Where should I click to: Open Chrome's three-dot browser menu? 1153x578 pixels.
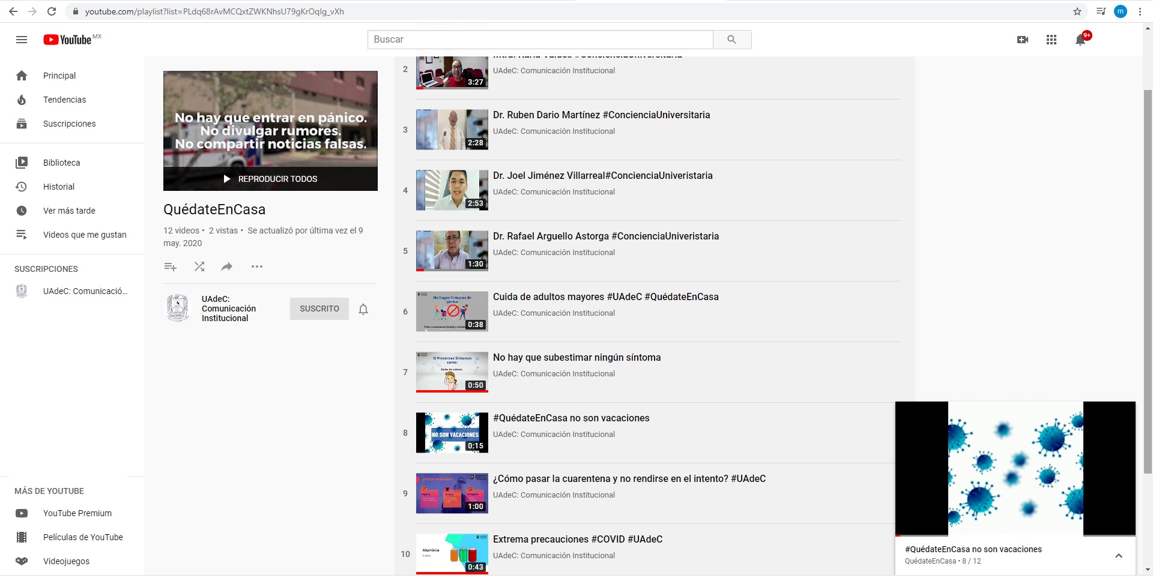click(1140, 11)
